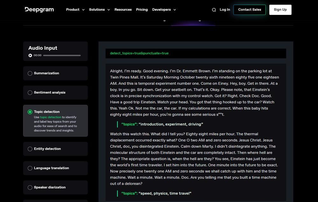Image resolution: width=318 pixels, height=202 pixels.
Task: Select the Summarization radio option
Action: tap(30, 73)
